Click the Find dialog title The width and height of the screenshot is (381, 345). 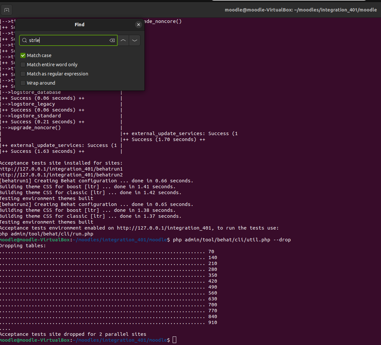[80, 25]
